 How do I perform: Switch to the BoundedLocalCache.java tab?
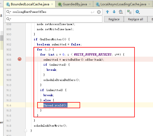coord(30,4)
